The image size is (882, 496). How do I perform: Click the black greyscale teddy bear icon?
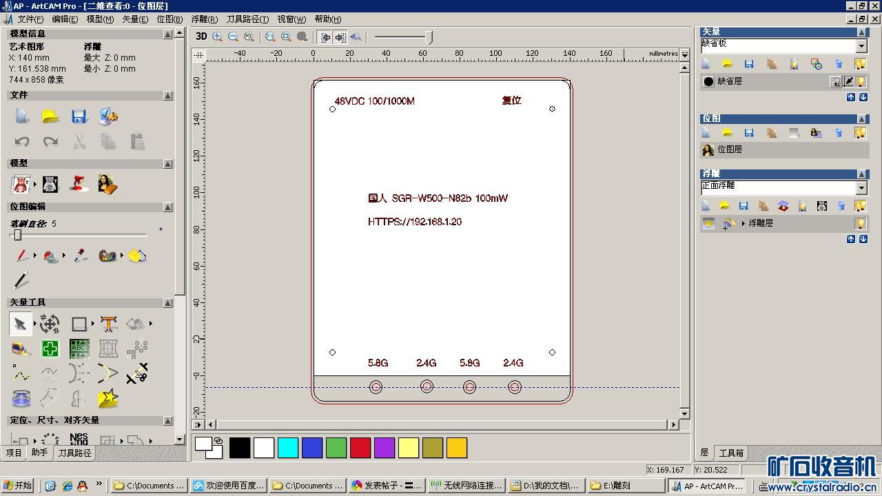pos(50,185)
